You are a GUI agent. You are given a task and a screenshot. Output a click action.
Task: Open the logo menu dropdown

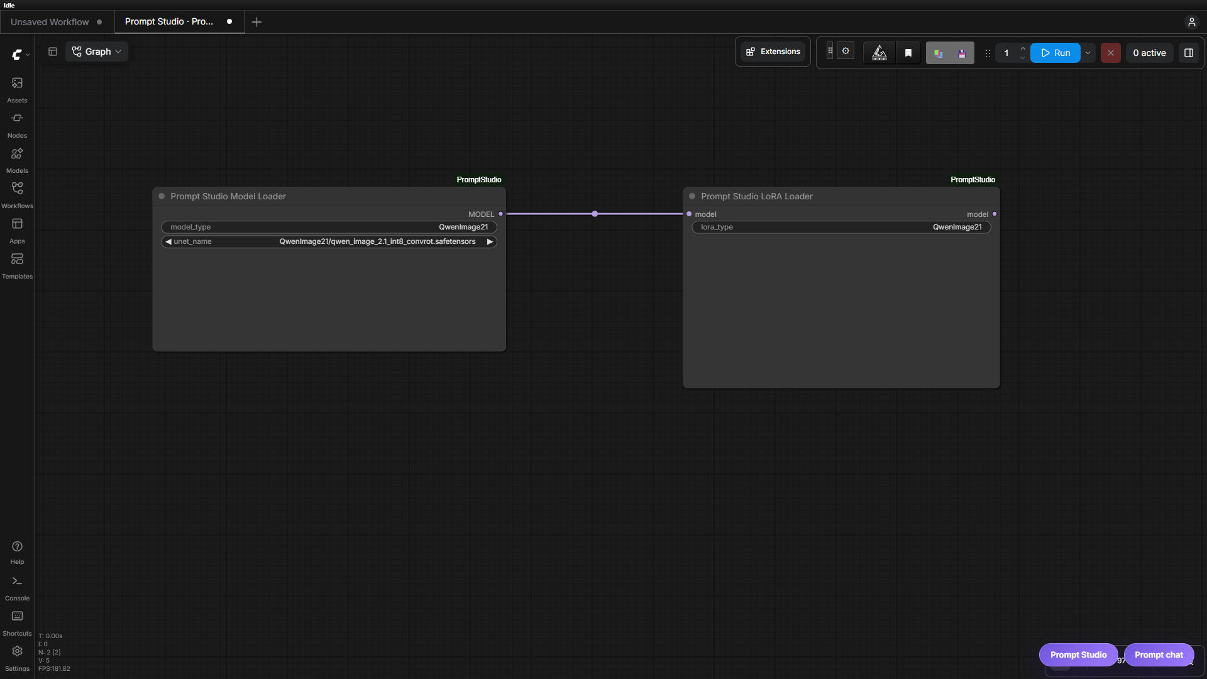[x=21, y=55]
